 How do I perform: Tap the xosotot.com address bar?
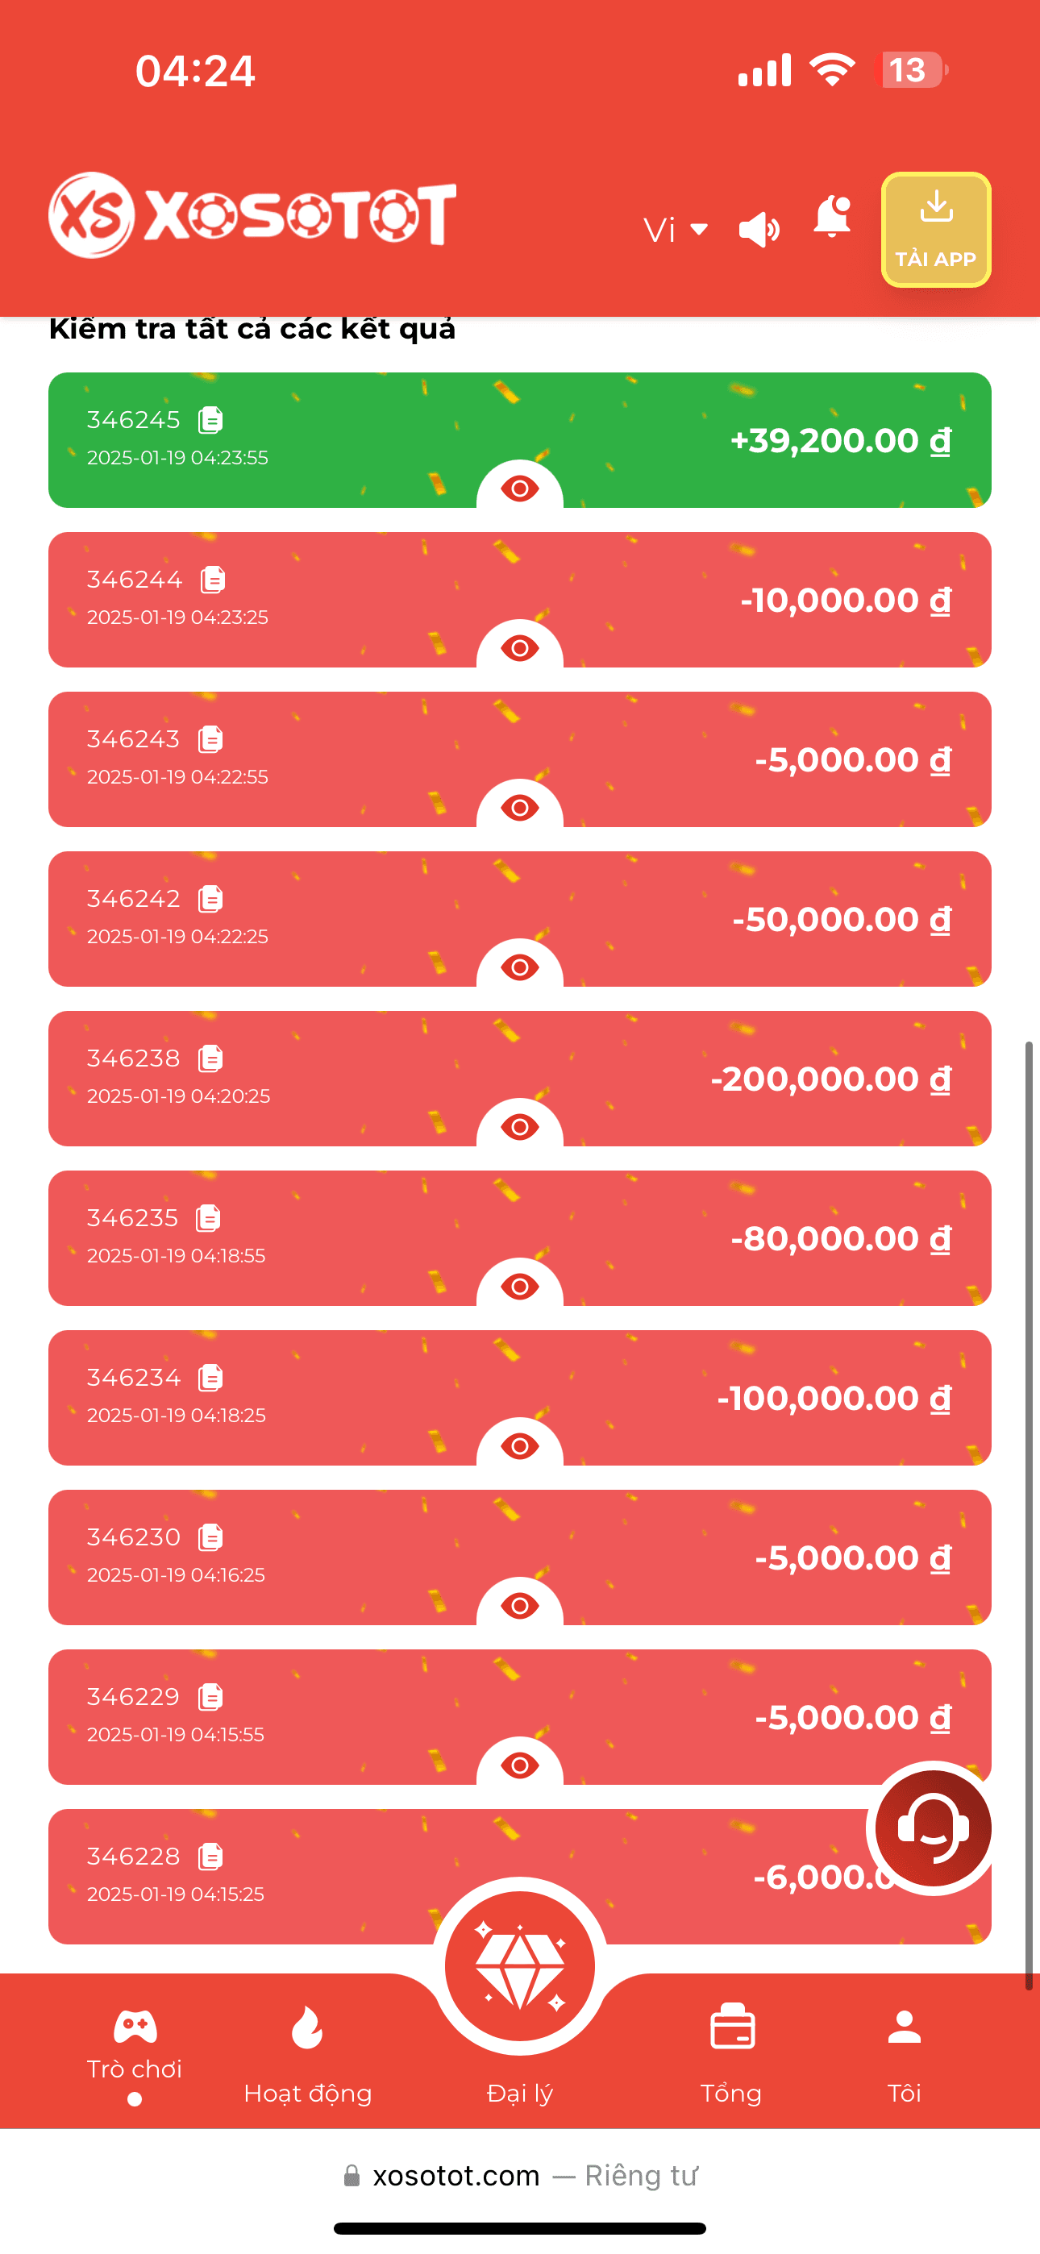(x=520, y=2175)
